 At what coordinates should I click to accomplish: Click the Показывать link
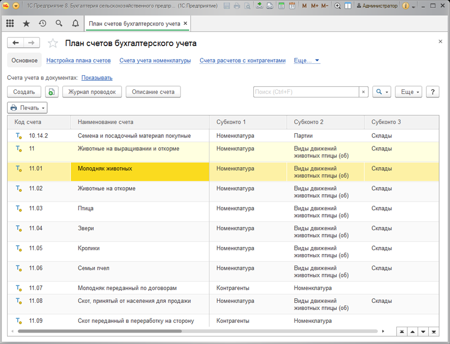[97, 77]
